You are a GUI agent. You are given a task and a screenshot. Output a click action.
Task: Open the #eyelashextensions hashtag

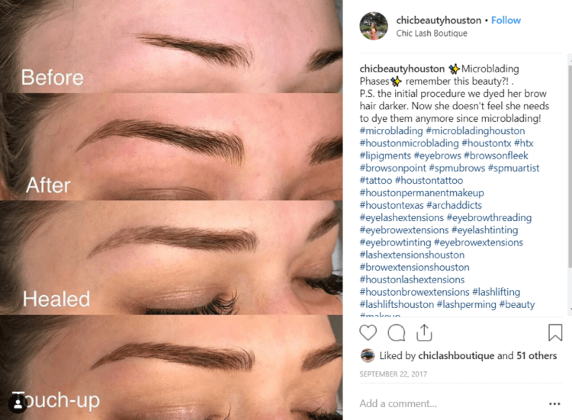click(402, 217)
